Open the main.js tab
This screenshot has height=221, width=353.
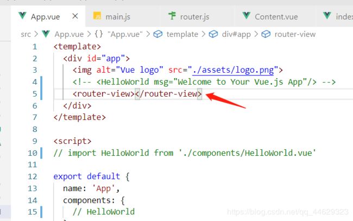click(x=118, y=17)
